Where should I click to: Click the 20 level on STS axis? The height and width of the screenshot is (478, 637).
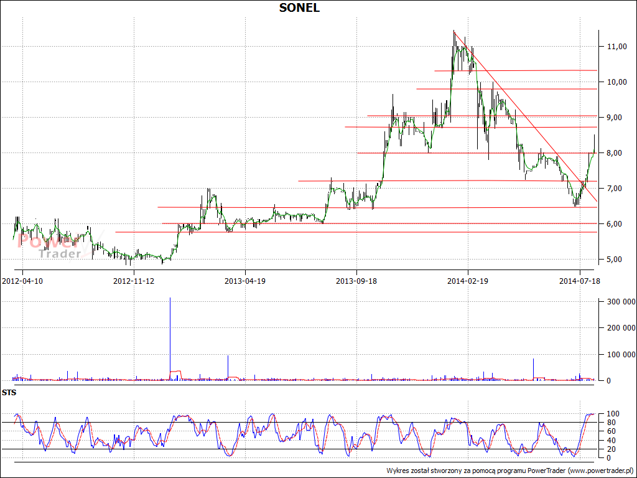tap(611, 449)
